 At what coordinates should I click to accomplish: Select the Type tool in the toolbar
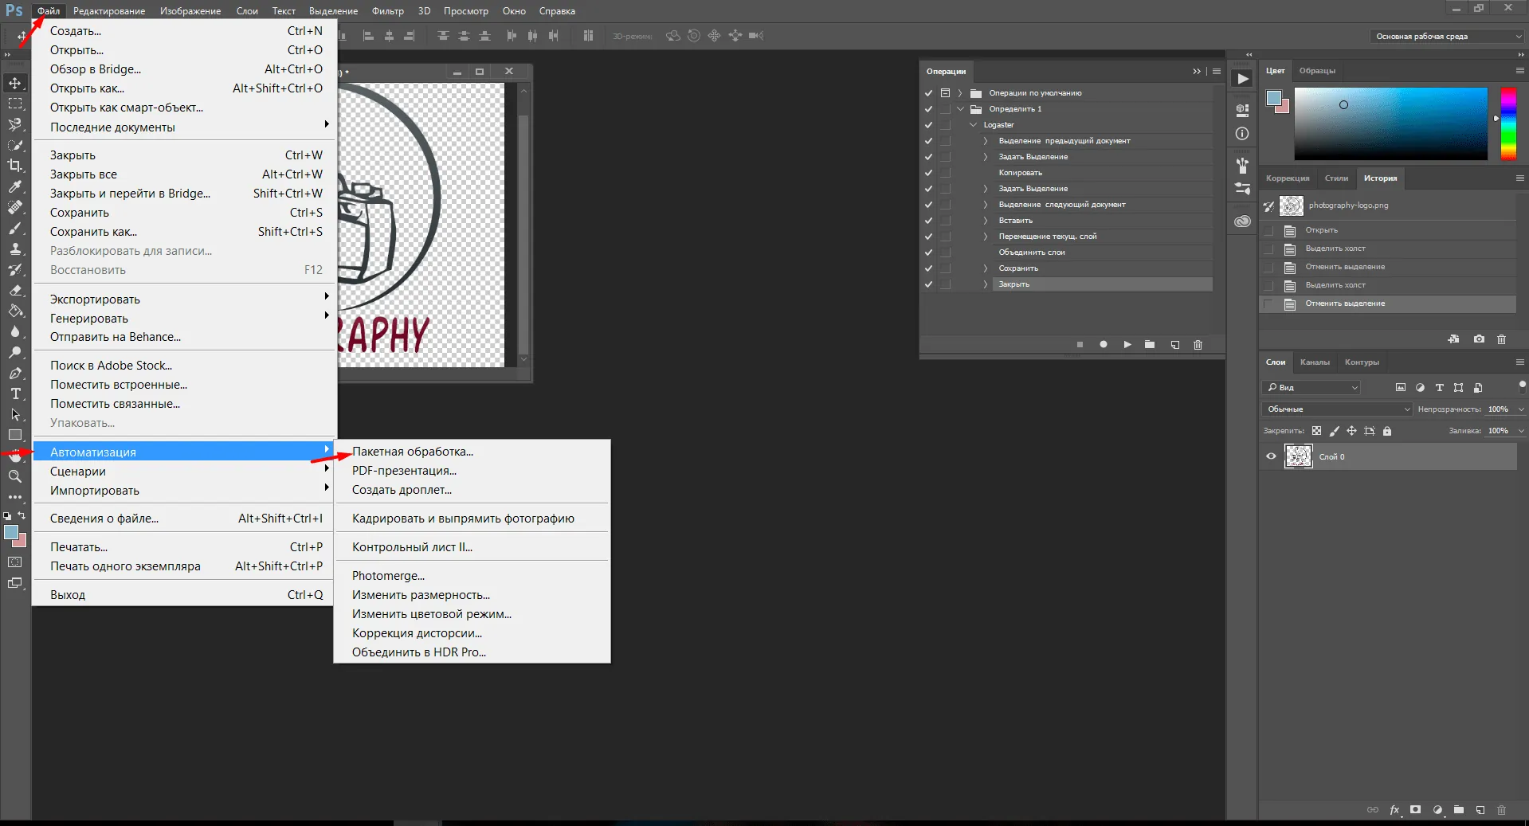[x=15, y=393]
